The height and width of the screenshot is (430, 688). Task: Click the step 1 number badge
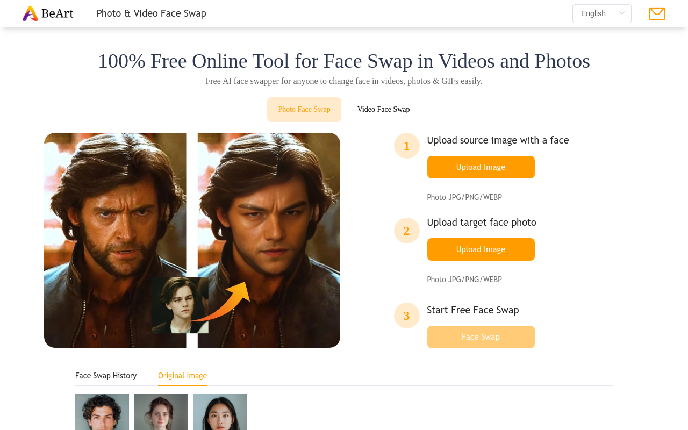pos(406,146)
